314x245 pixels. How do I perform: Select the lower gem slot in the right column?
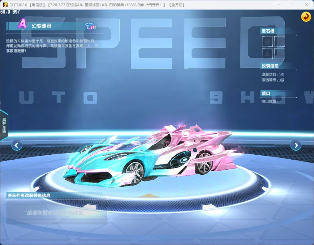pos(279,54)
